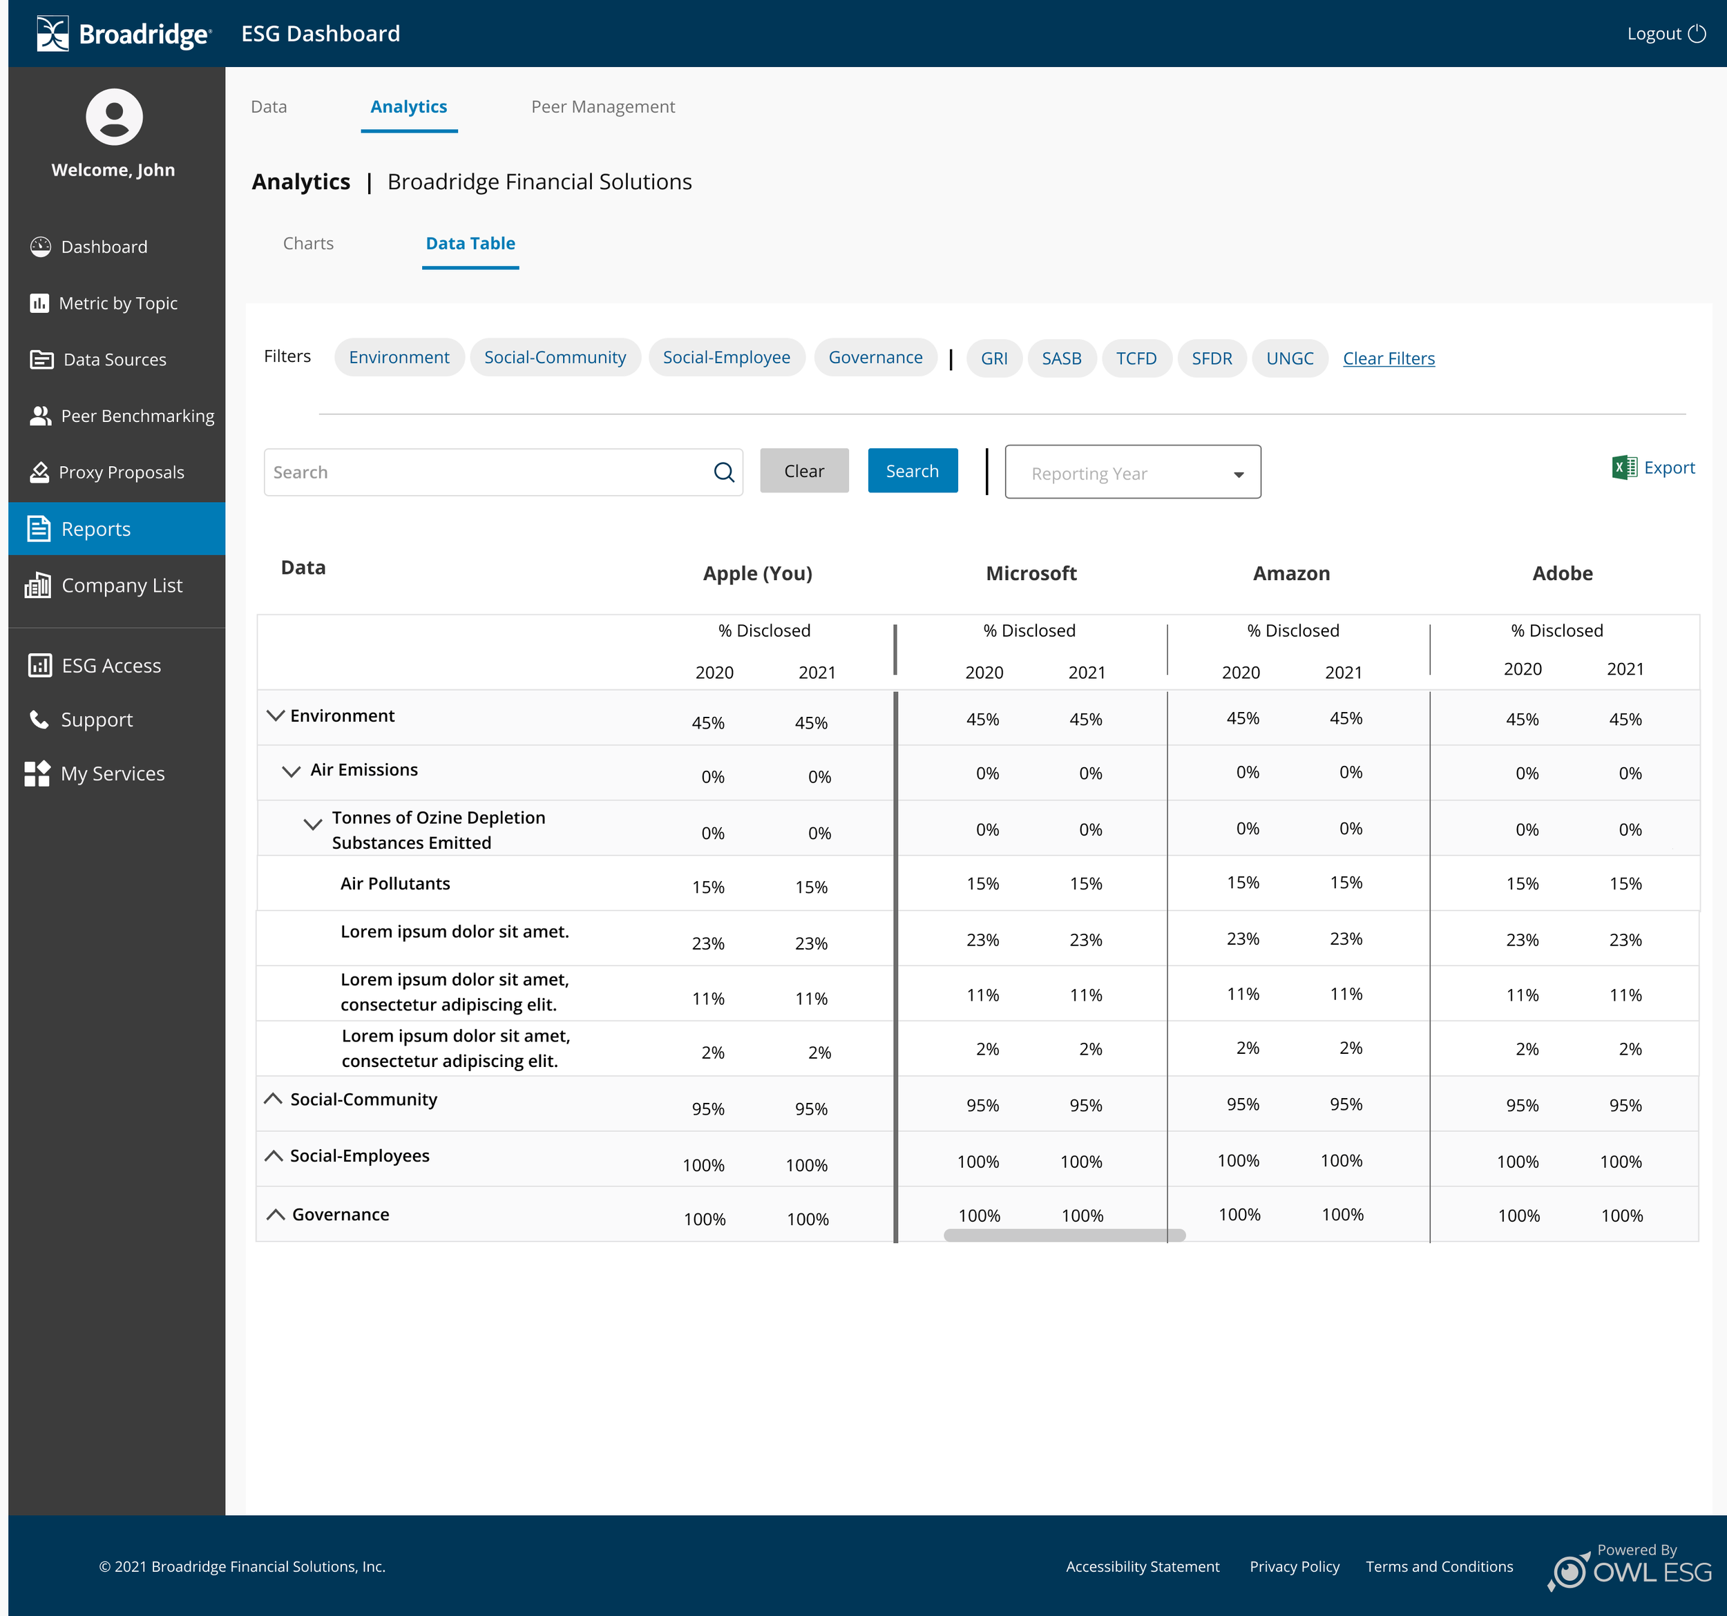Click the Clear Filters link
Image resolution: width=1727 pixels, height=1616 pixels.
click(1389, 358)
